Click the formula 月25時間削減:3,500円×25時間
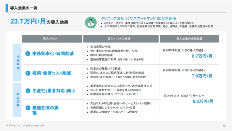Screen dimensions: 232x131 (184, 50)
